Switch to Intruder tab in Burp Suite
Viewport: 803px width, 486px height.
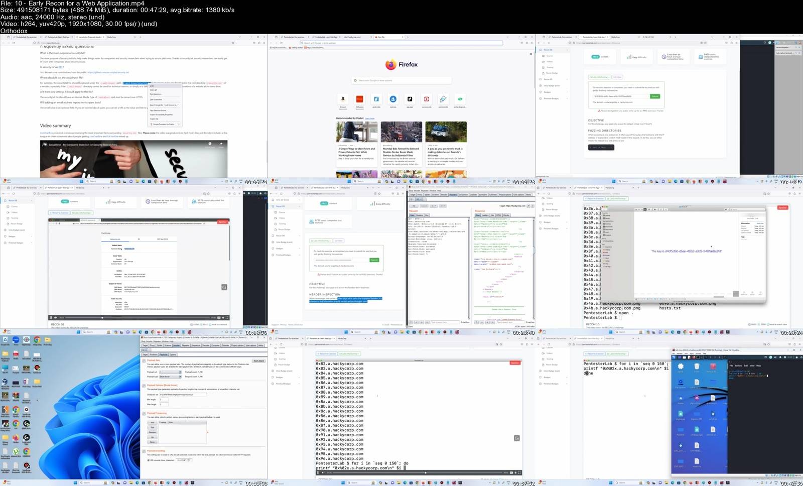point(177,345)
